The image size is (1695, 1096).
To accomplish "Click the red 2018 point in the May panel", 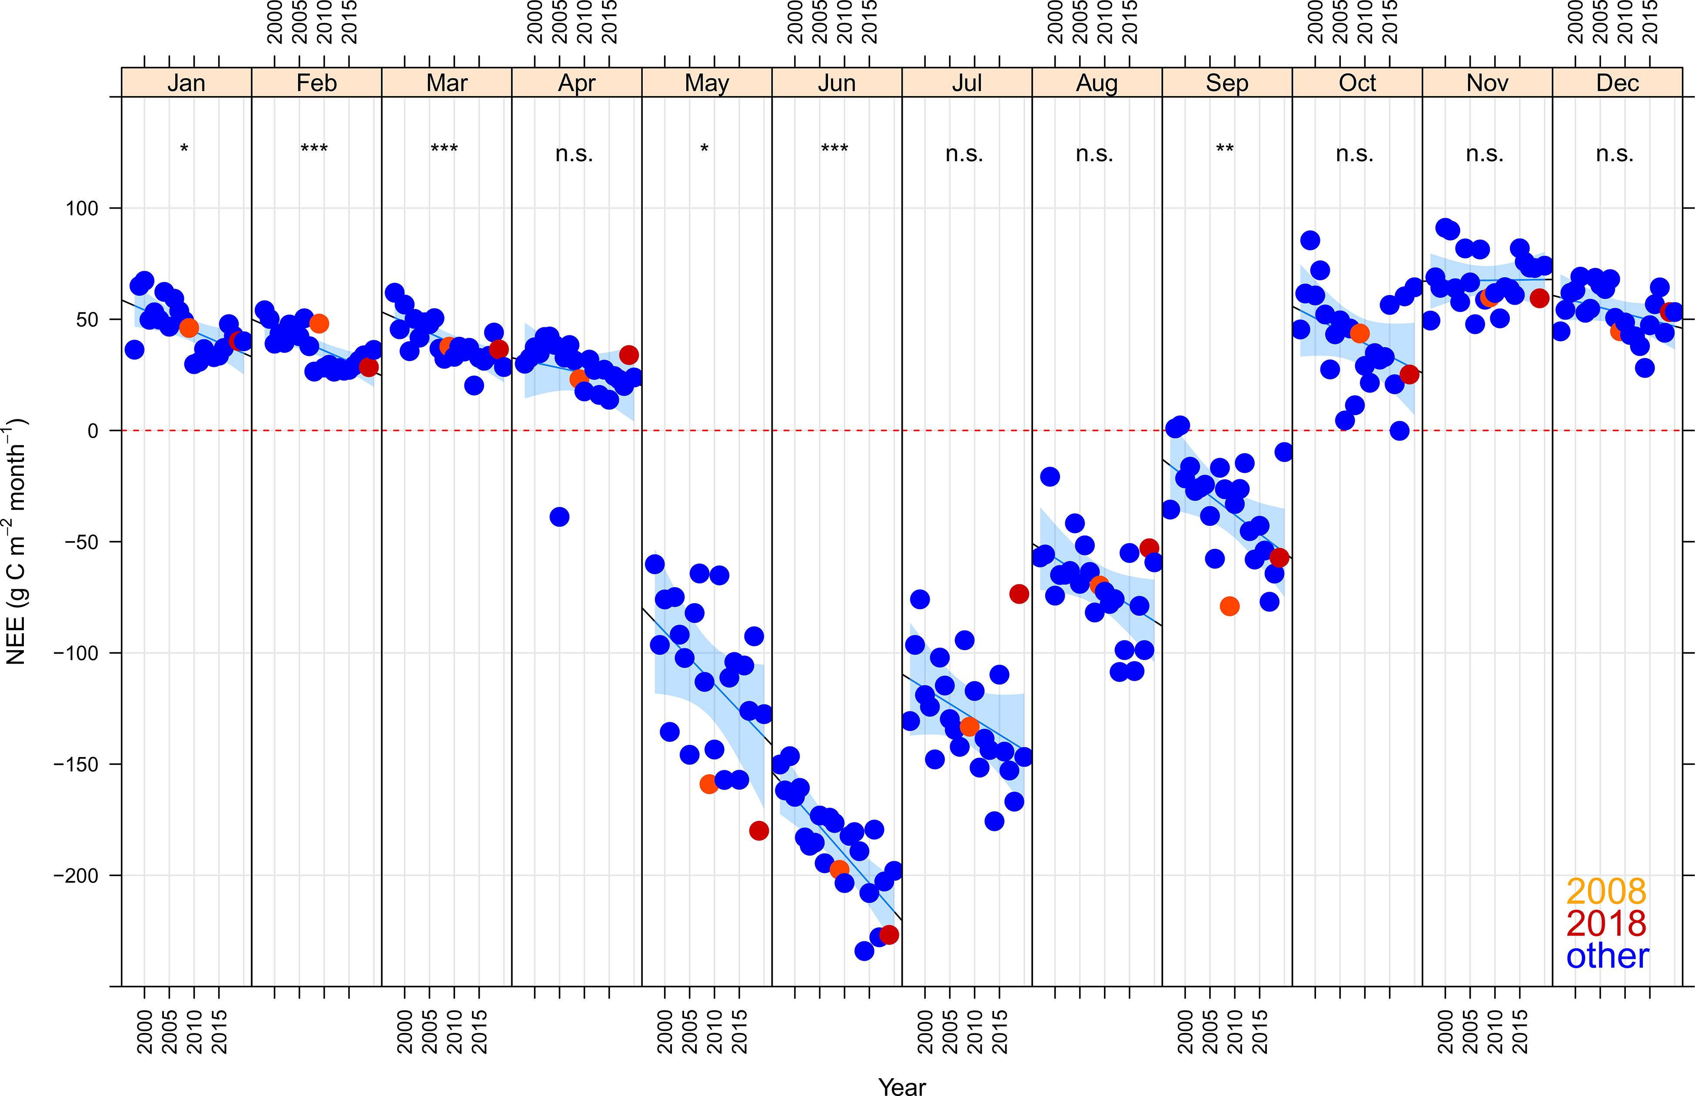I will (758, 830).
